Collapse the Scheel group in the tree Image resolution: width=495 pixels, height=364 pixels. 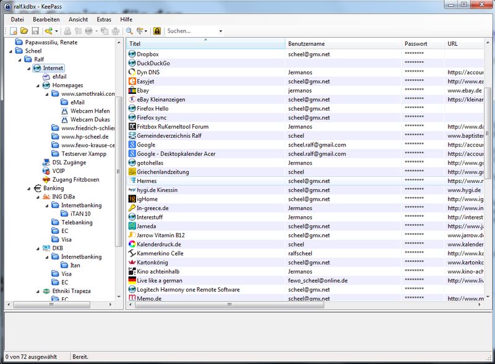11,51
